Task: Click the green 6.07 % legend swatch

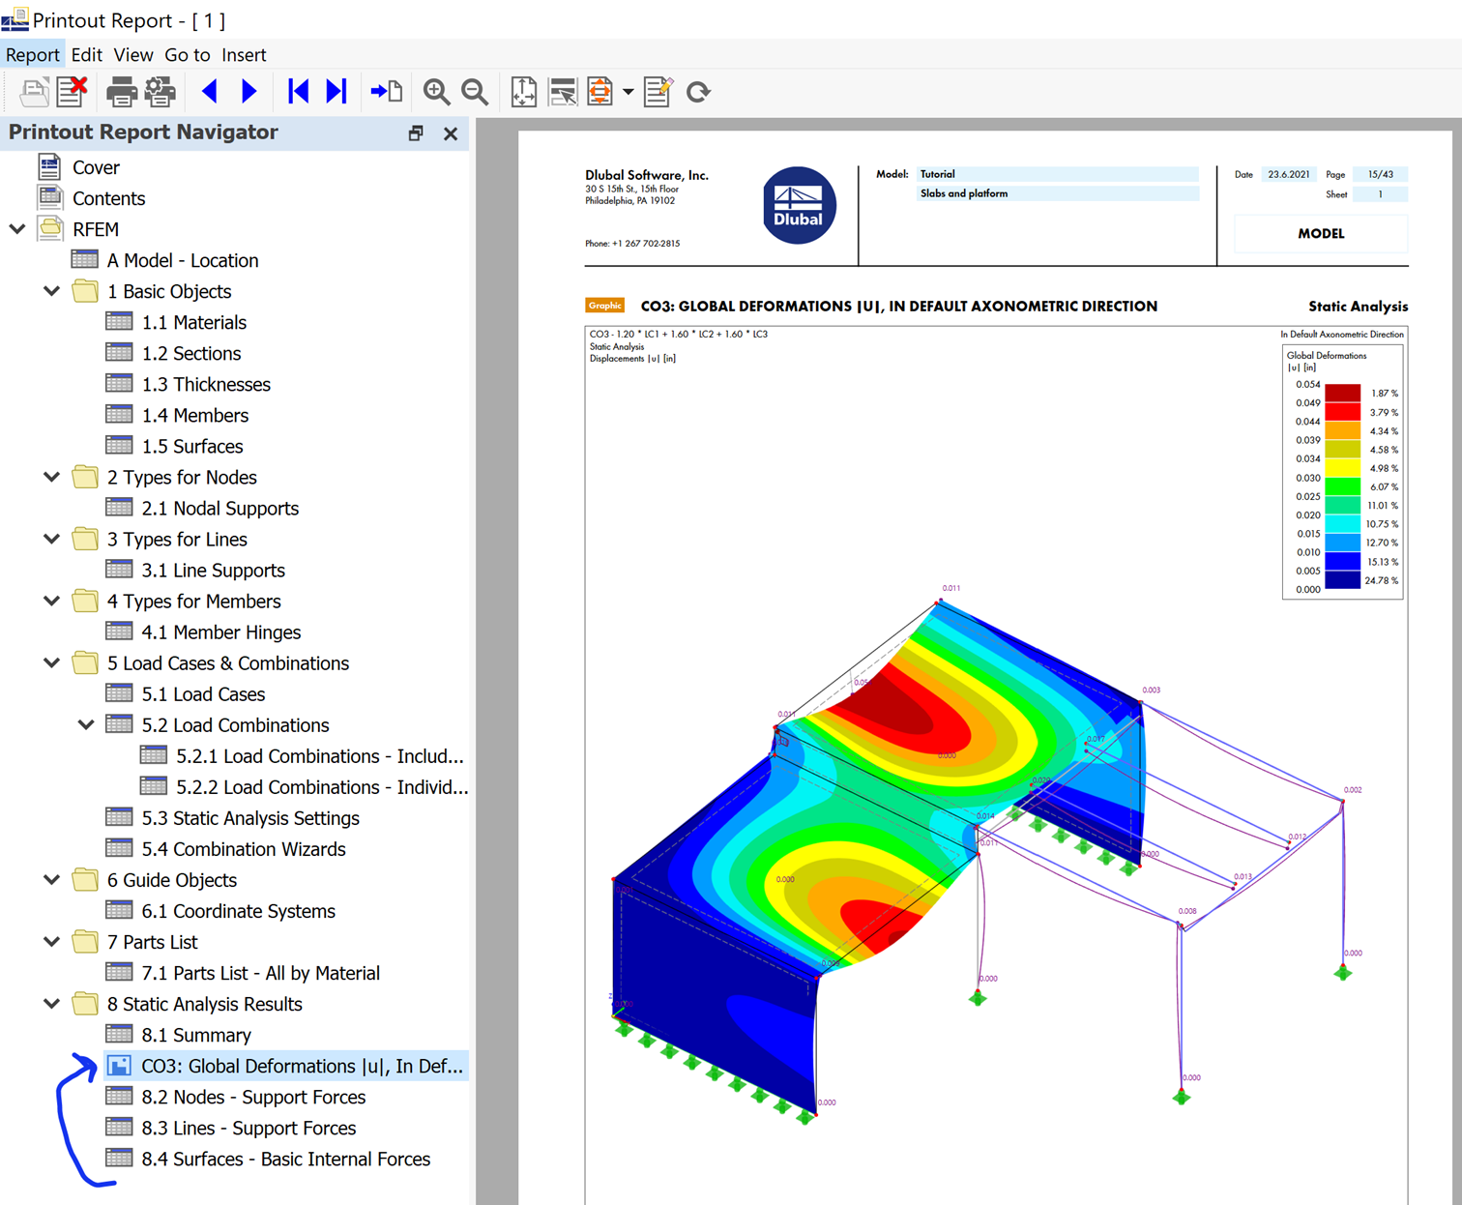Action: click(1342, 486)
